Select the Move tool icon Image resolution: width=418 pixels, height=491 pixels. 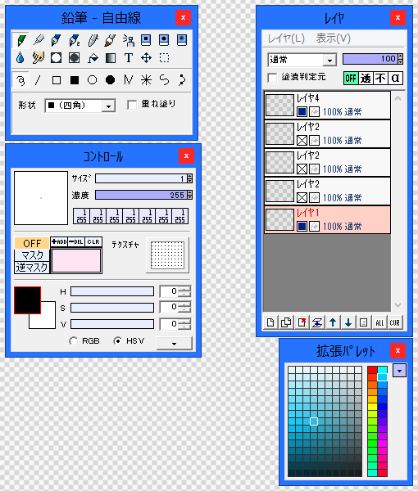tap(146, 58)
